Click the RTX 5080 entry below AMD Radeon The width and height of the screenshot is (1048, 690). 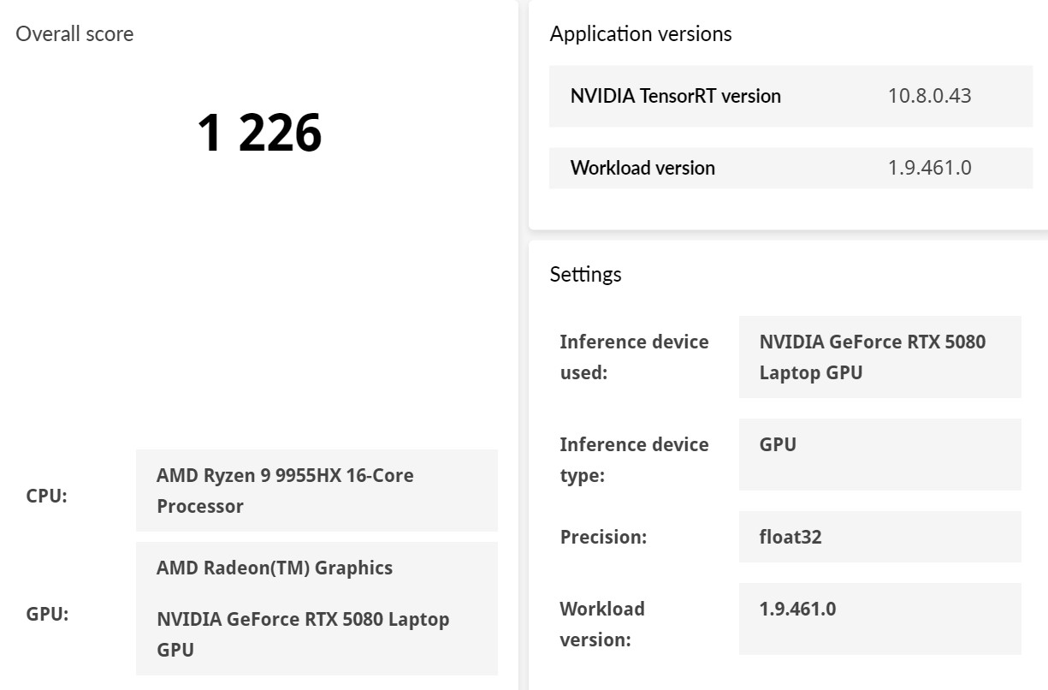(x=303, y=633)
